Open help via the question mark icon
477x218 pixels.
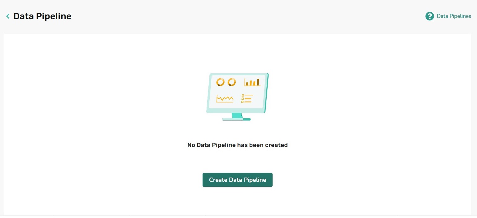pyautogui.click(x=430, y=16)
